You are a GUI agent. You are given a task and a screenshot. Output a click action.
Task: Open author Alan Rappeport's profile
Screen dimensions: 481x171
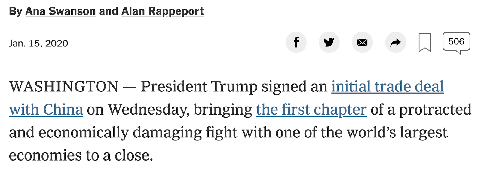pyautogui.click(x=163, y=11)
